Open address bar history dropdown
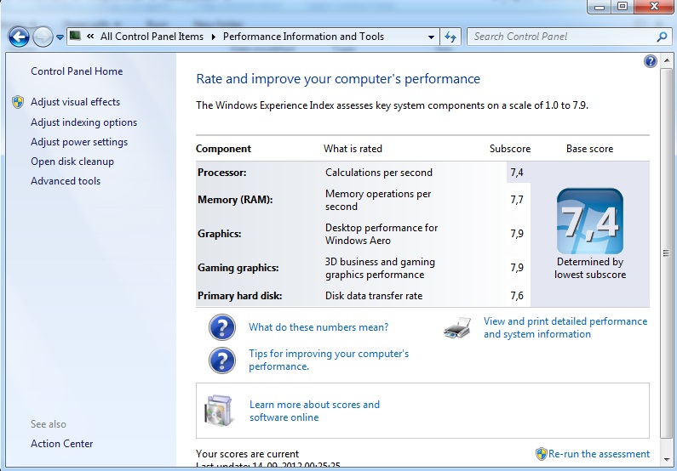Screen dimensions: 677x471 coord(431,37)
